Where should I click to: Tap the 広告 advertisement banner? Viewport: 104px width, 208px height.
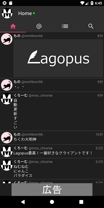52,190
